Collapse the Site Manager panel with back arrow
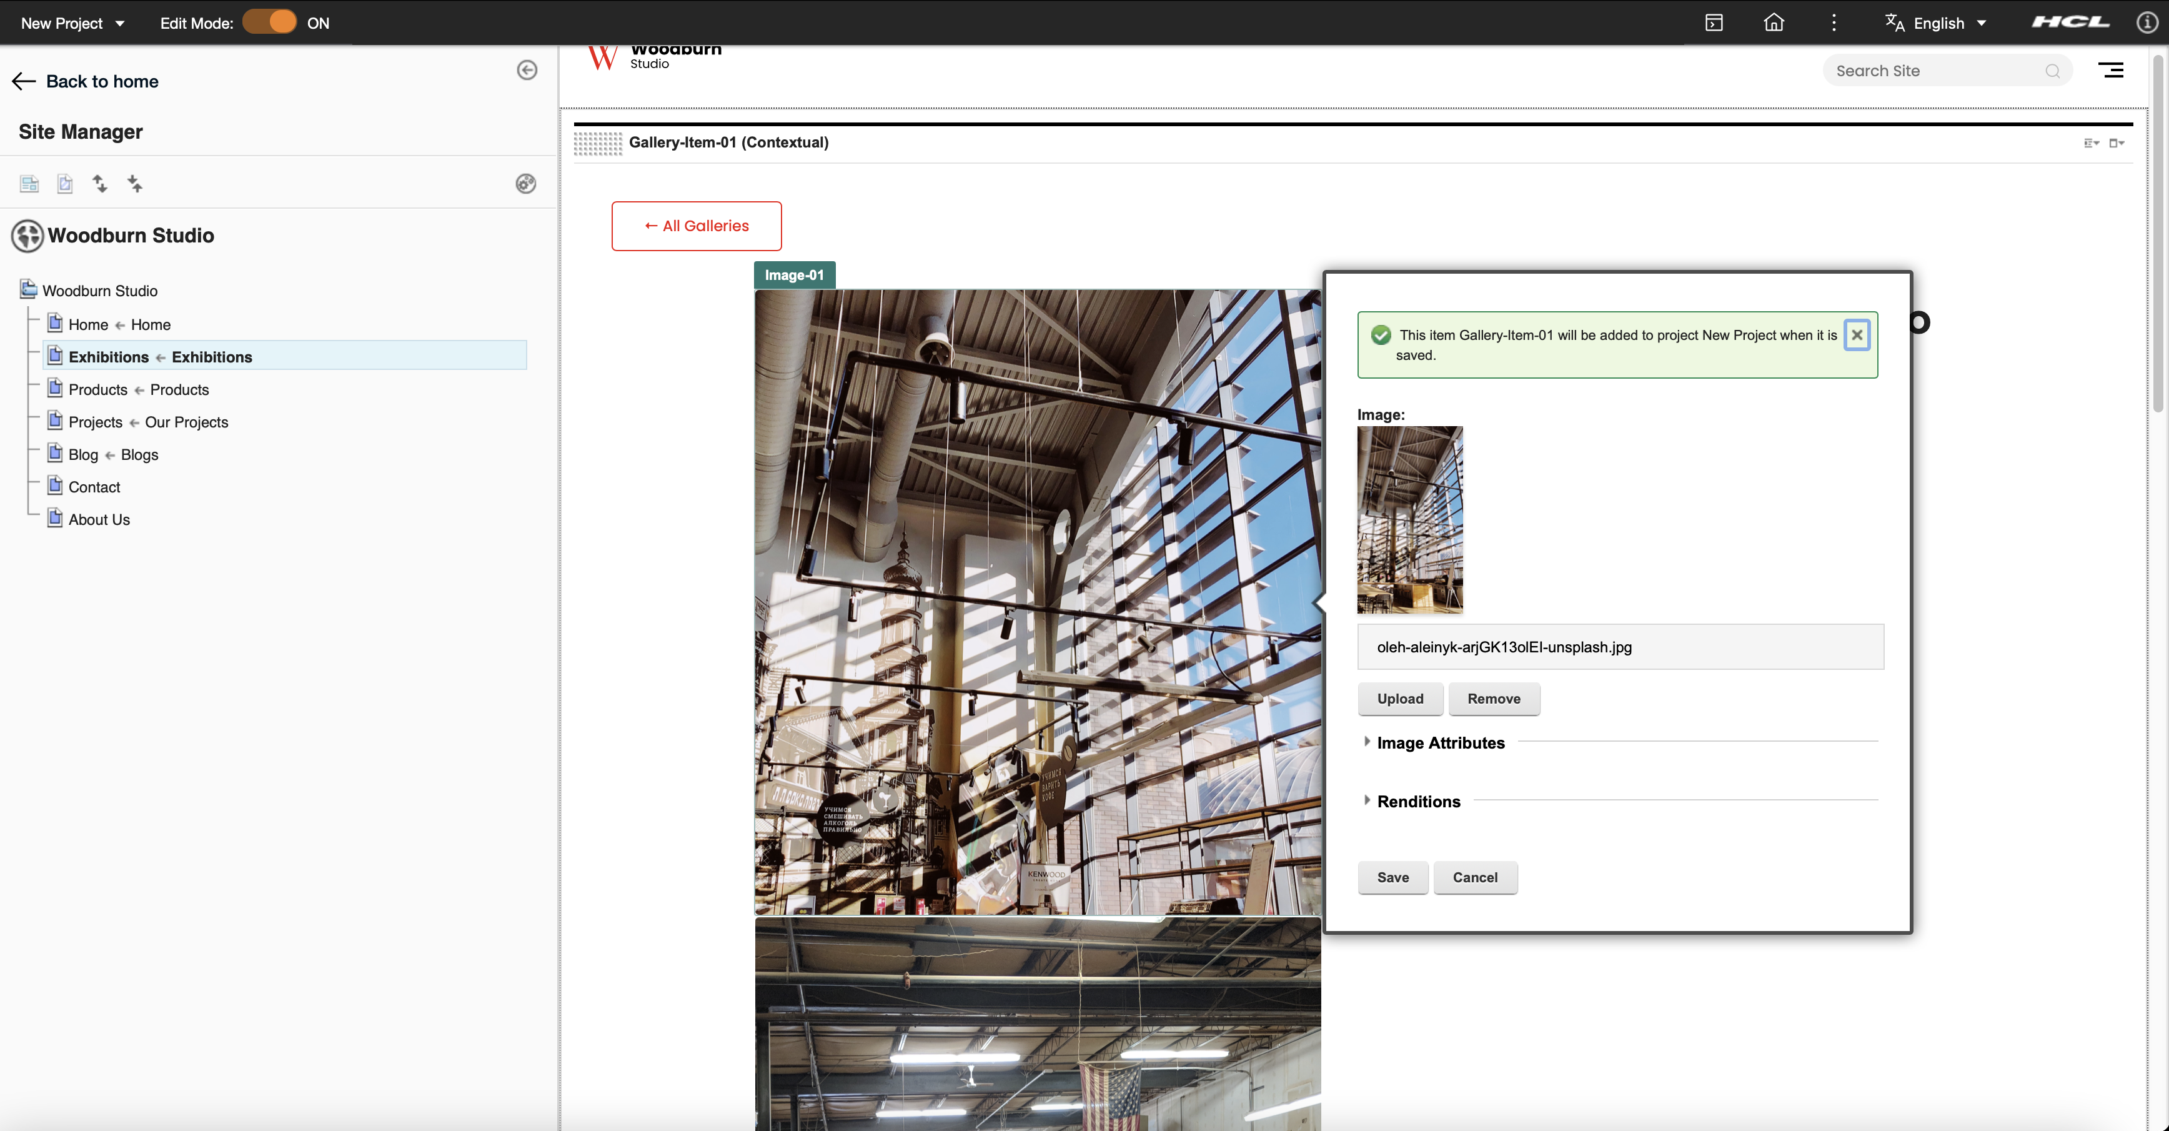 click(x=528, y=70)
